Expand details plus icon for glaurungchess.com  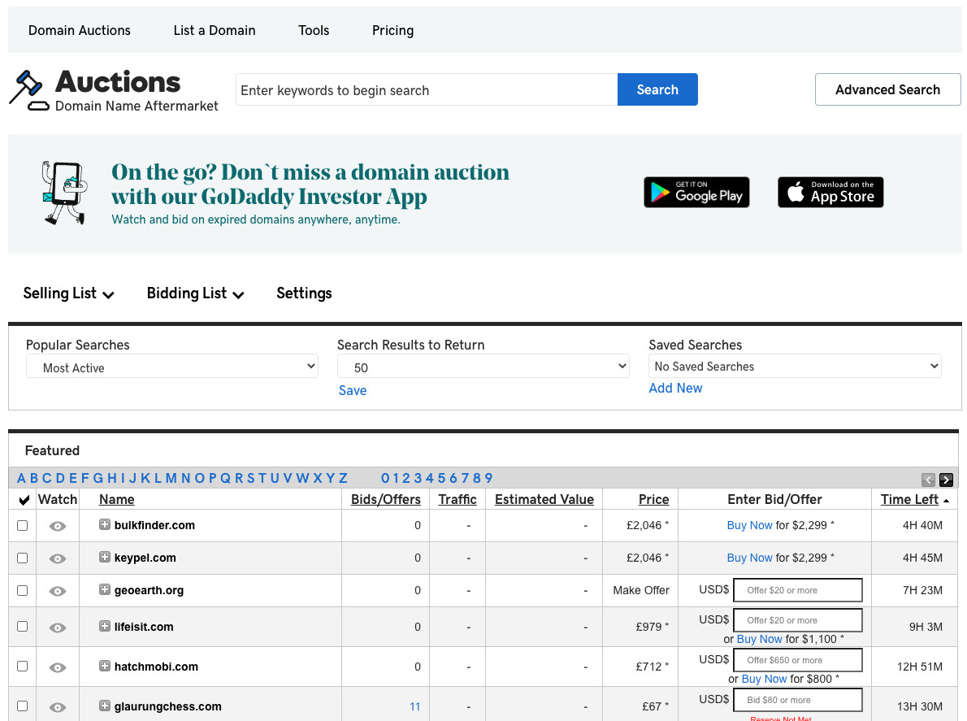[105, 706]
